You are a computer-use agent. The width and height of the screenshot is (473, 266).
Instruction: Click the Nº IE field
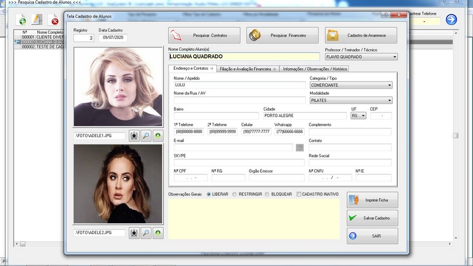[x=374, y=178]
